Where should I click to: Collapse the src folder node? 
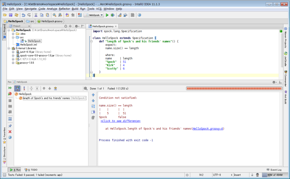[13, 37]
